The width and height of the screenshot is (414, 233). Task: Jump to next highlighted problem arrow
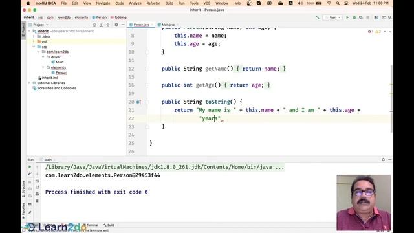(x=390, y=32)
